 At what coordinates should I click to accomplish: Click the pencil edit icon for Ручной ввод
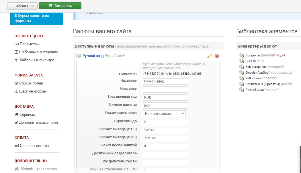(210, 56)
